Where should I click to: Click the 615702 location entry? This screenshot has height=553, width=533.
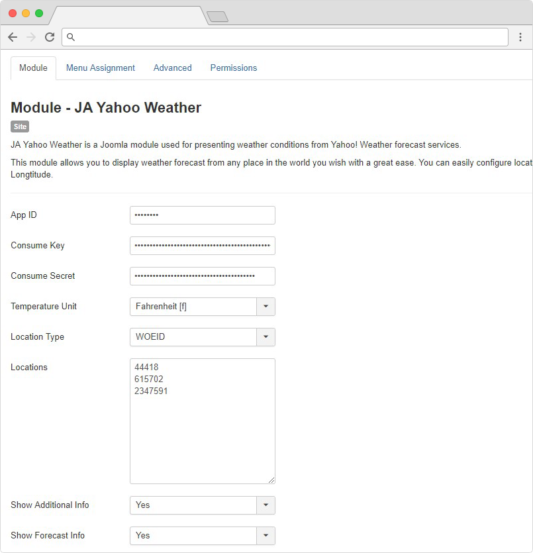[x=149, y=379]
